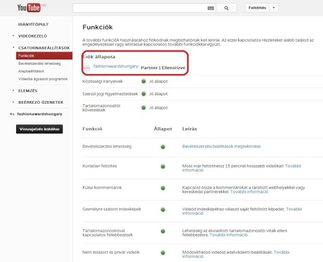Image resolution: width=323 pixels, height=262 pixels.
Task: Click the green dot for Külső kommentárok
Action: click(x=163, y=188)
